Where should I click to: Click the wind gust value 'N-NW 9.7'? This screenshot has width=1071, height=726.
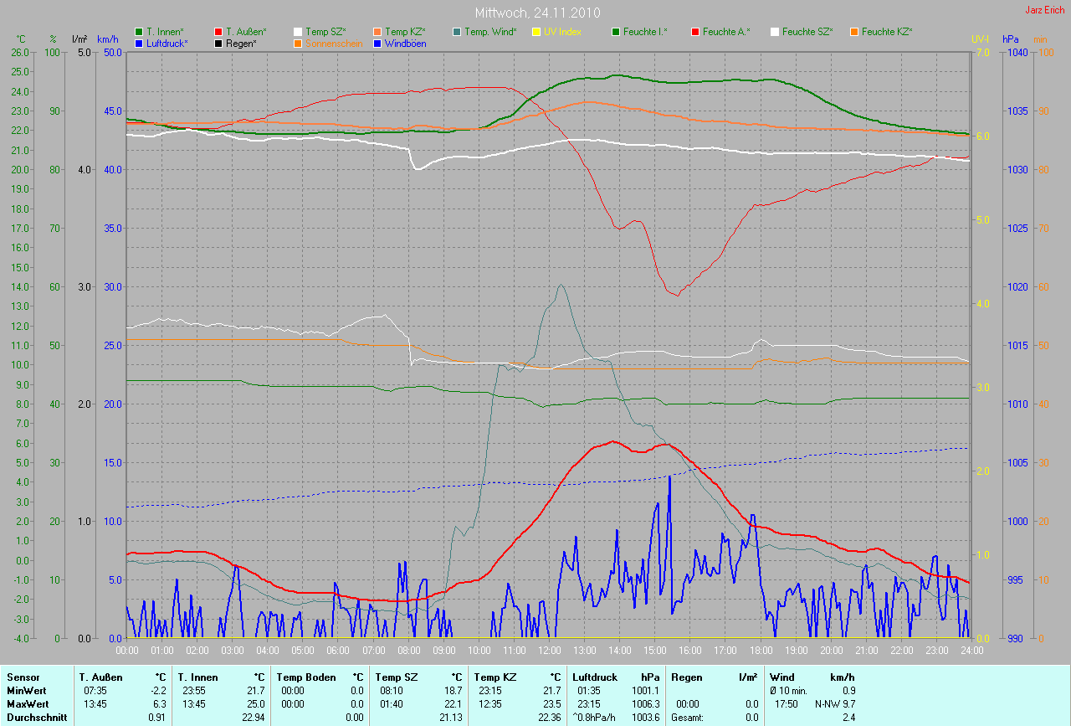(x=835, y=704)
